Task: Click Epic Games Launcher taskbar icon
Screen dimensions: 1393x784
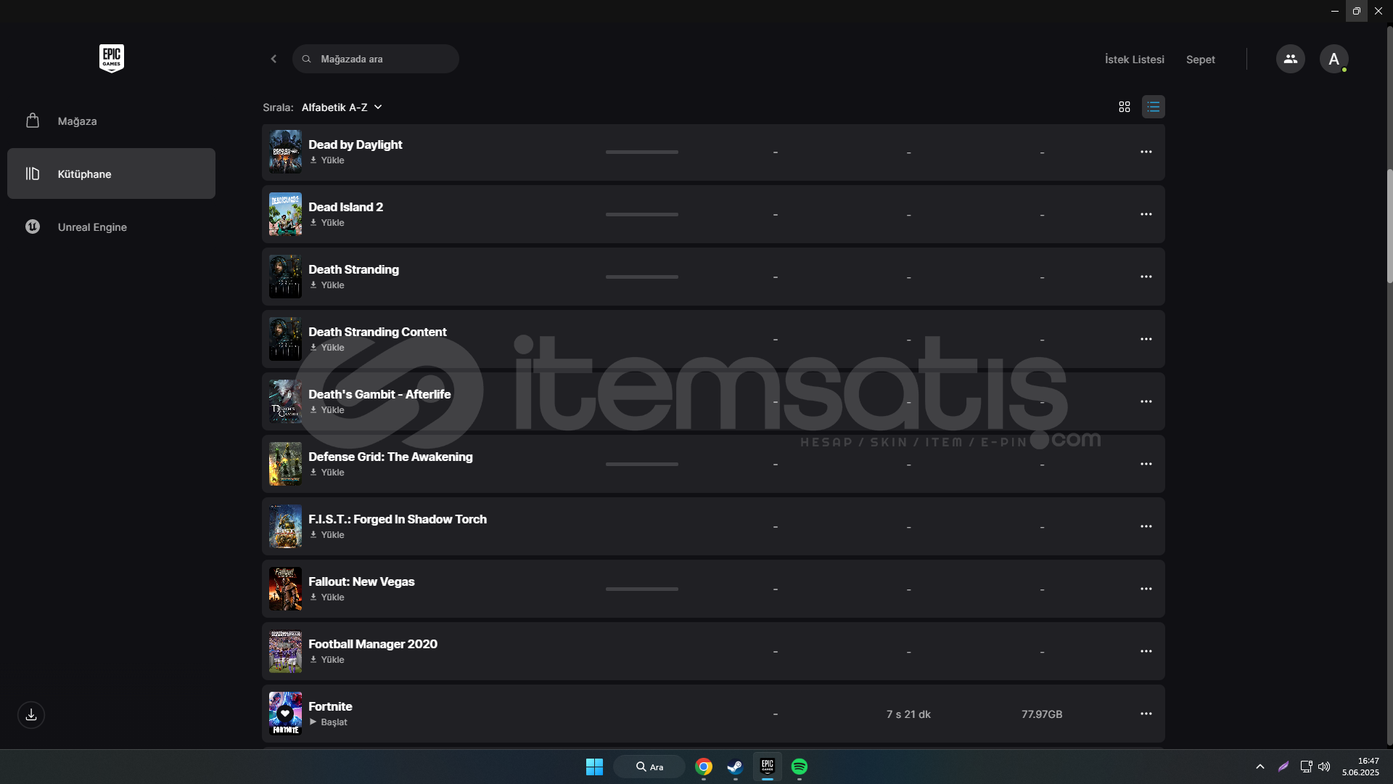Action: pos(768,767)
